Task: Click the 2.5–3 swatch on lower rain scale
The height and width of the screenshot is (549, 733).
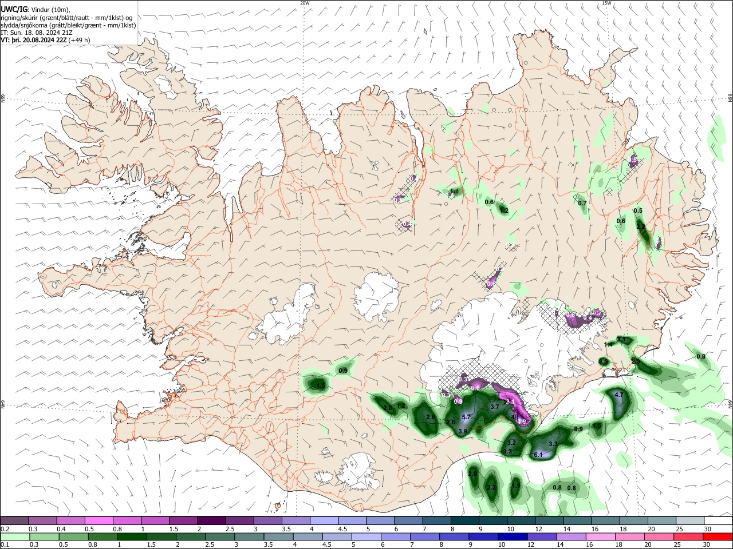Action: point(220,537)
